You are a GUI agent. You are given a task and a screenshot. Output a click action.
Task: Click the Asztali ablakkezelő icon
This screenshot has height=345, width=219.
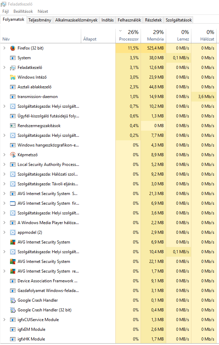(13, 87)
